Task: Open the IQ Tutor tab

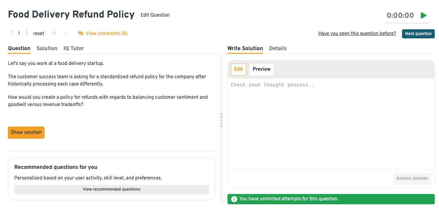Action: coord(74,48)
